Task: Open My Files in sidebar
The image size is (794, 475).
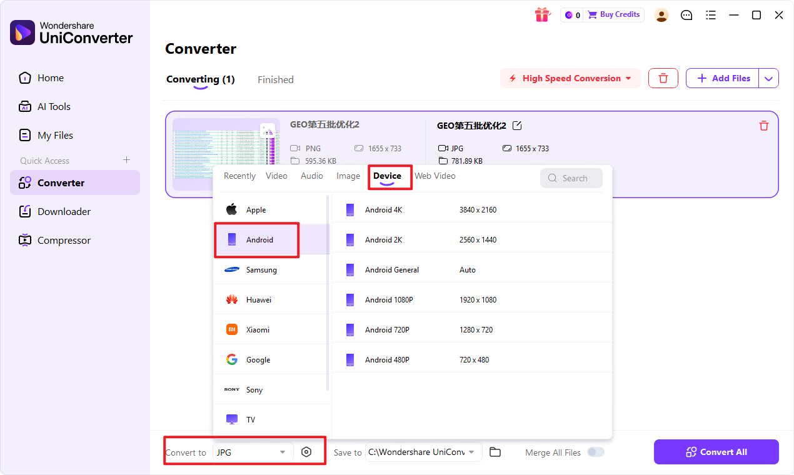Action: pos(75,136)
